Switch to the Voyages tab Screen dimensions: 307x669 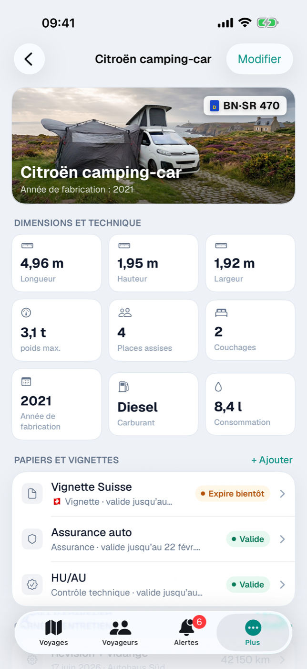point(53,633)
